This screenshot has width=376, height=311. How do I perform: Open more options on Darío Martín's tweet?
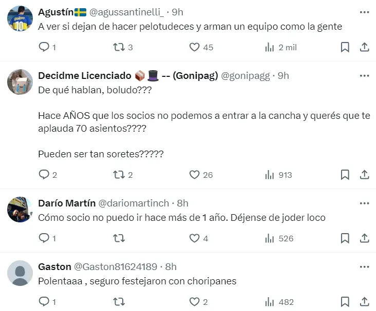click(364, 203)
